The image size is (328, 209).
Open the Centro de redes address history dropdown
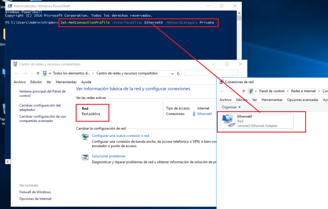pos(172,73)
